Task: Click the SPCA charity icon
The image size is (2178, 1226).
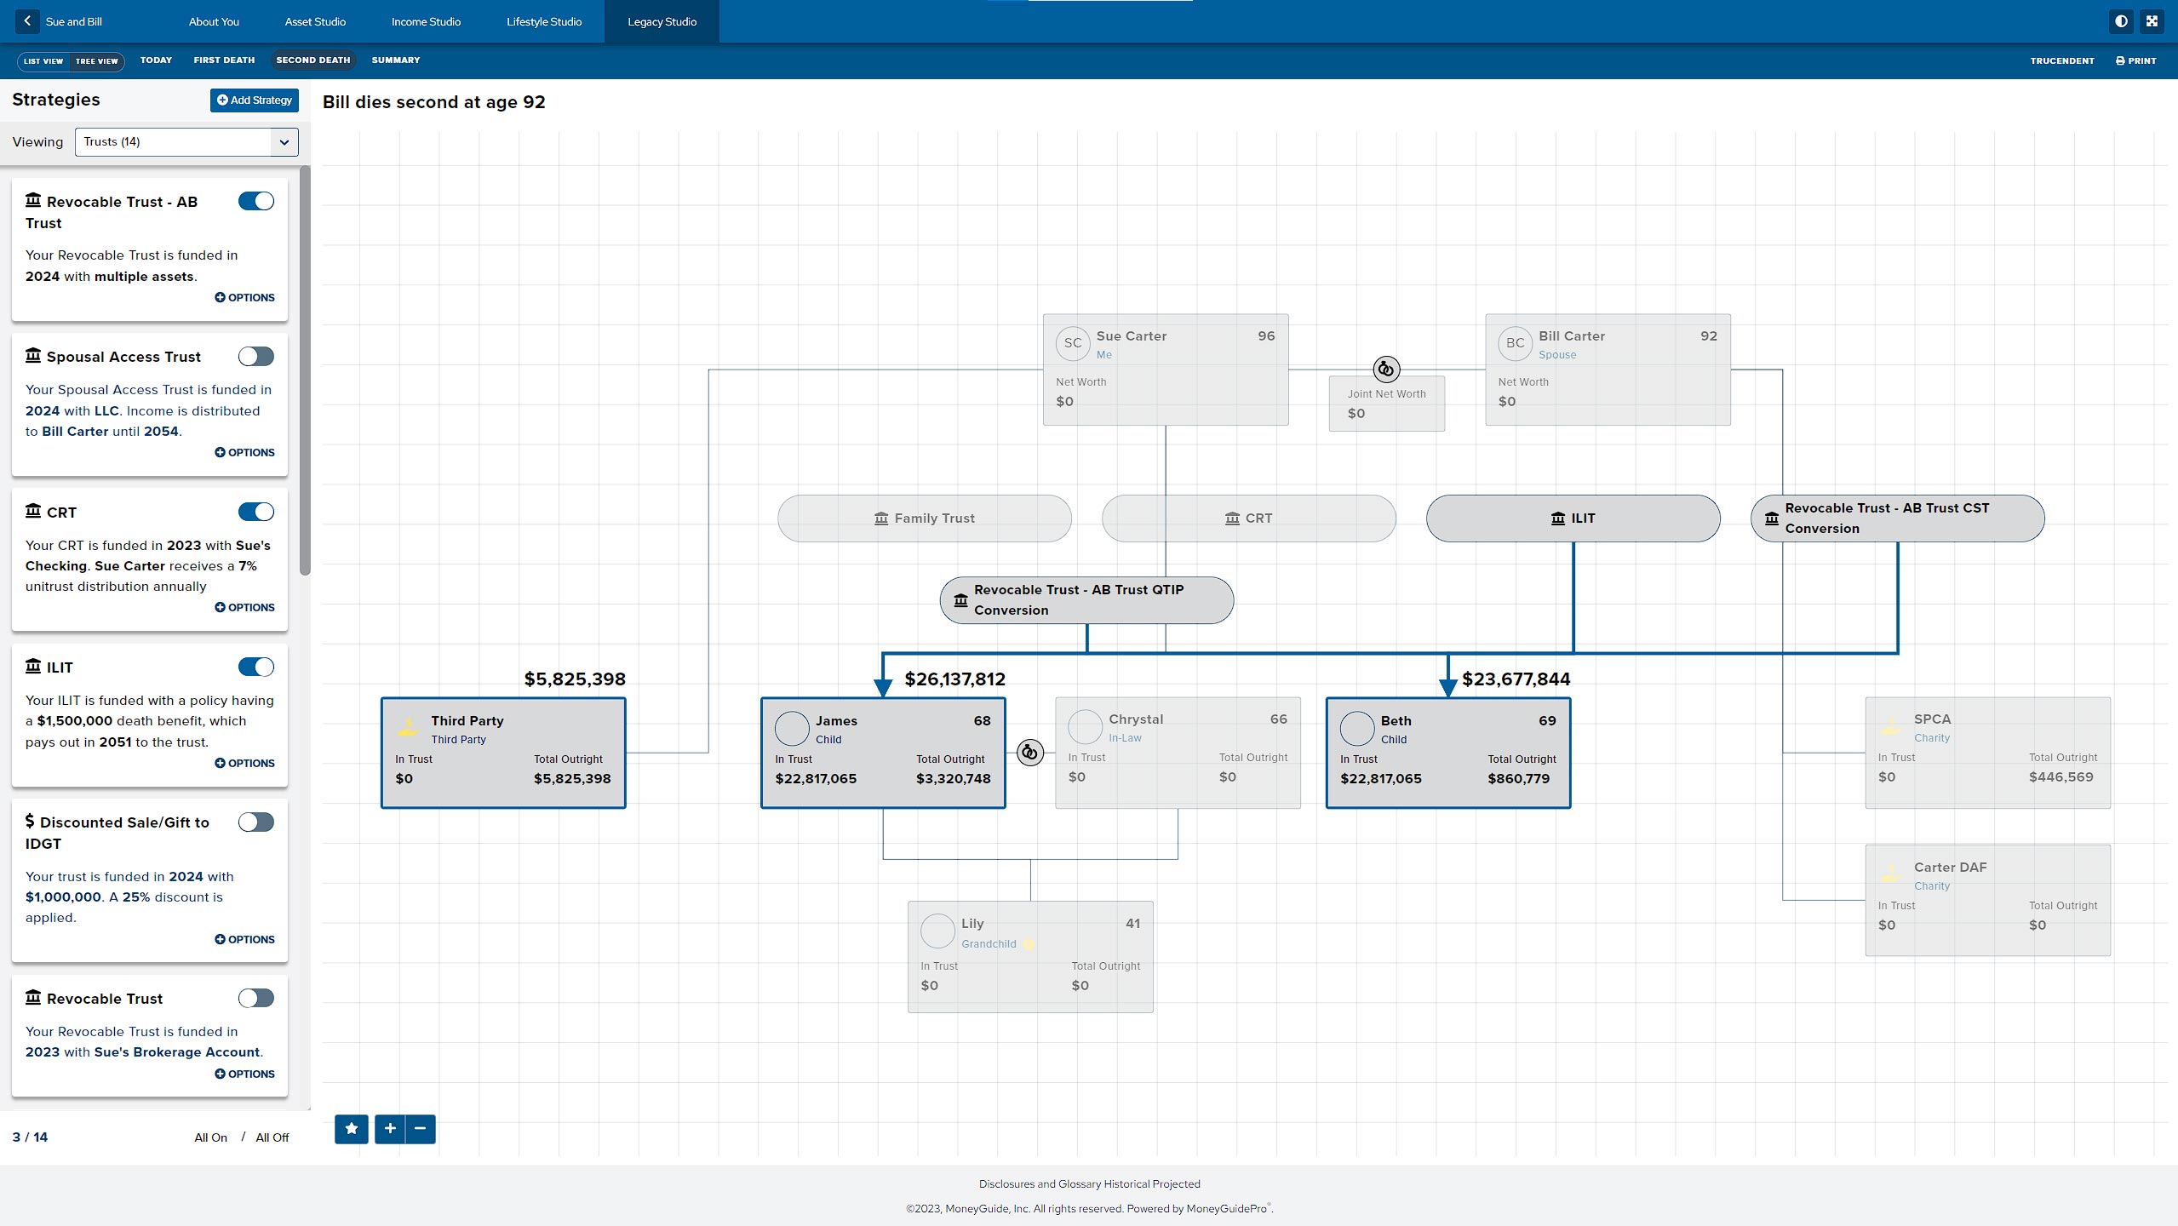Action: point(1890,725)
